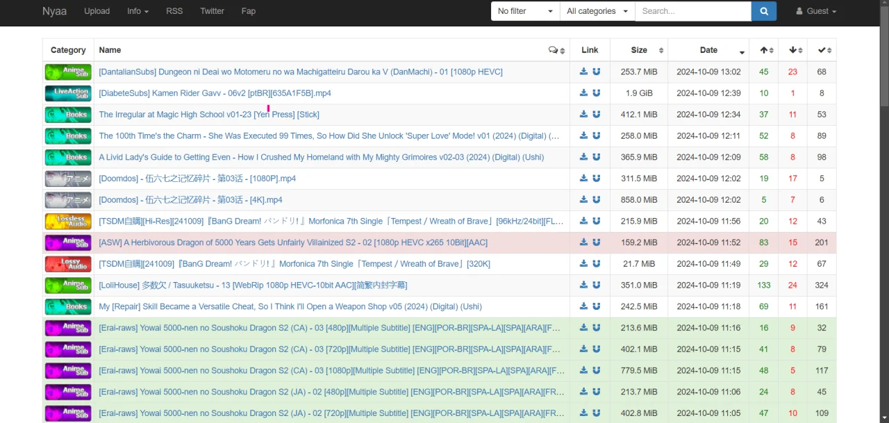Open LoliHouse Tasuuketsu 13 link

tap(253, 285)
